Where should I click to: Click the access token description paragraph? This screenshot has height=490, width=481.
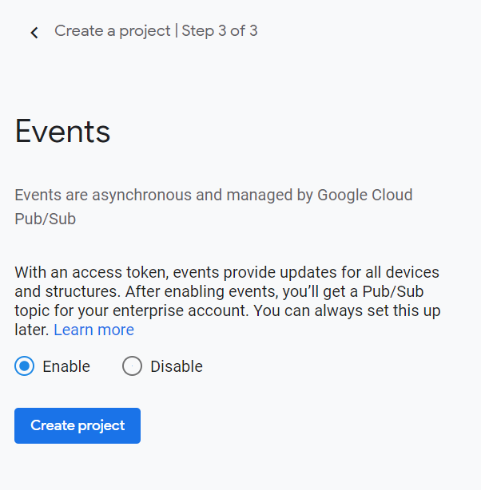point(227,291)
